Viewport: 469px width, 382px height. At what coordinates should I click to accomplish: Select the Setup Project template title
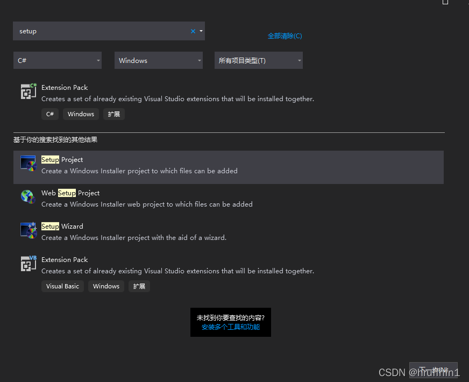pos(62,160)
